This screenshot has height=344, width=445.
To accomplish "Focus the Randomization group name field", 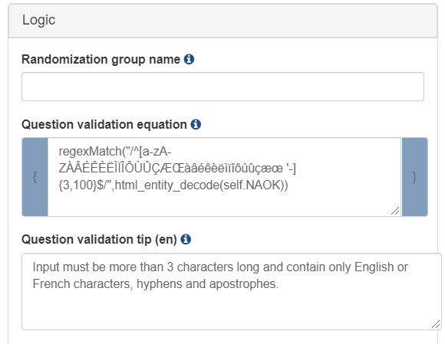I will (222, 87).
